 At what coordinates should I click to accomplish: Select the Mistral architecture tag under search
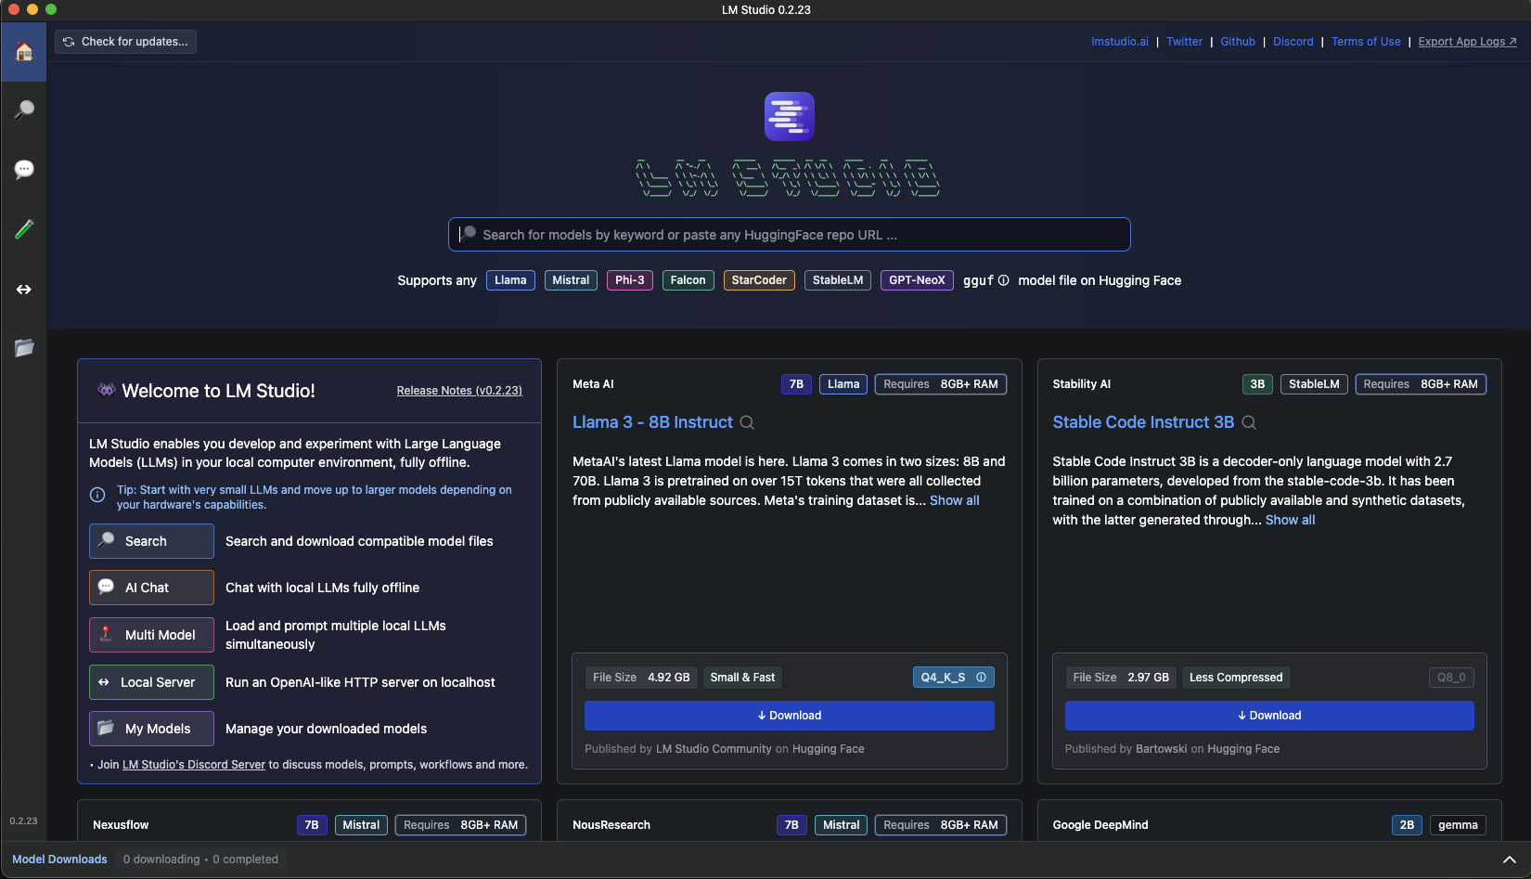571,280
